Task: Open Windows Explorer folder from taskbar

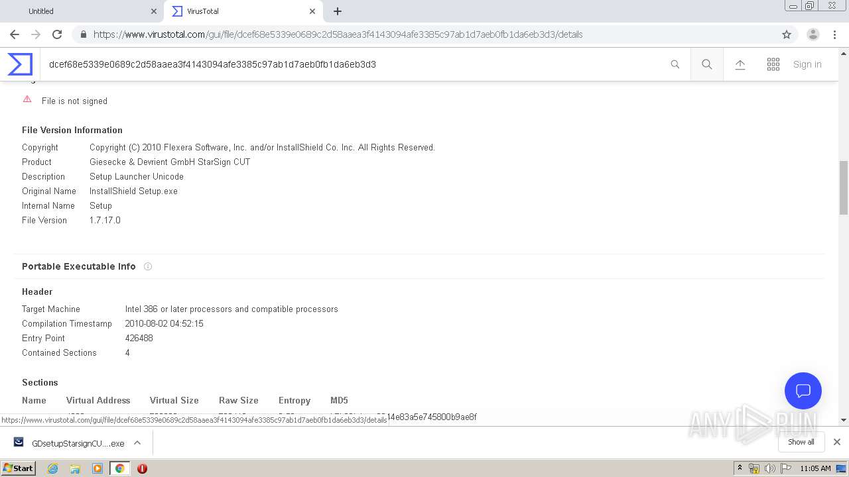Action: (x=75, y=468)
